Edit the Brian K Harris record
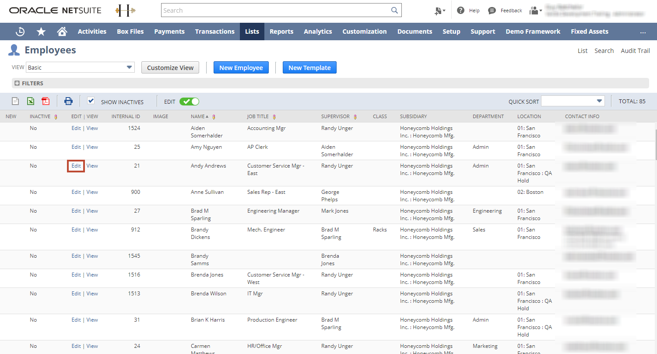This screenshot has height=354, width=657. (x=76, y=320)
